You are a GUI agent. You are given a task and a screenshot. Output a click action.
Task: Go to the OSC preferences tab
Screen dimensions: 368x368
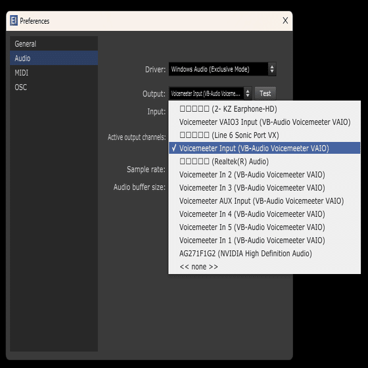click(x=54, y=87)
